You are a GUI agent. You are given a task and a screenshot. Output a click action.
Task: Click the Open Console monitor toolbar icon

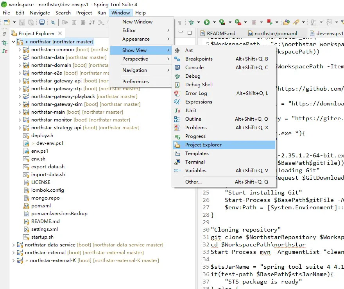pos(42,22)
